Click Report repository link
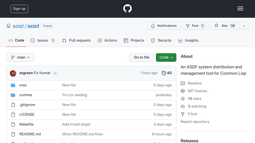The image size is (255, 143). point(195,122)
